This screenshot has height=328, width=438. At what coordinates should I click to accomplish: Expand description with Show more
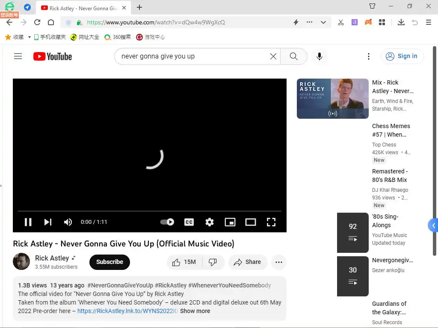pyautogui.click(x=195, y=311)
